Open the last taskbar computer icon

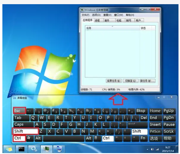tap(59, 149)
